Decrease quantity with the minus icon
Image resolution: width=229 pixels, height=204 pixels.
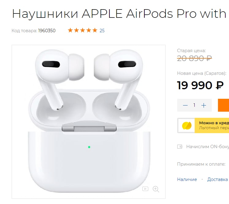tap(185, 105)
